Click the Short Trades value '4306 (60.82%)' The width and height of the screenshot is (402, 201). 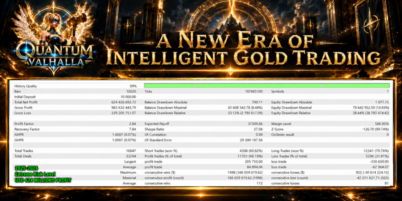point(252,151)
